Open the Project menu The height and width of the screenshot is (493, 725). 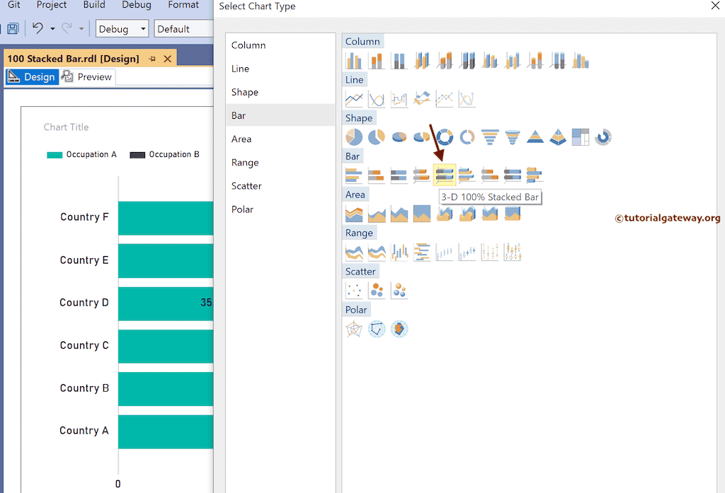click(51, 5)
